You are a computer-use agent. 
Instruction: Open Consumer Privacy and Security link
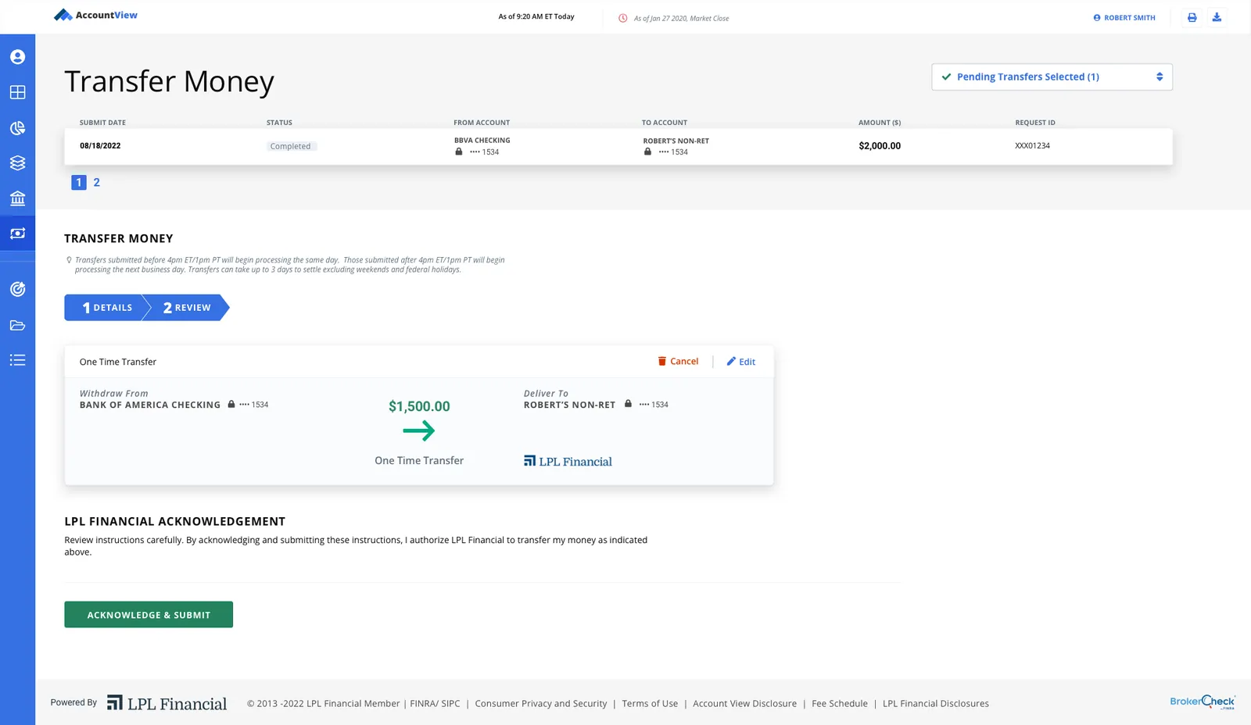[x=541, y=703]
